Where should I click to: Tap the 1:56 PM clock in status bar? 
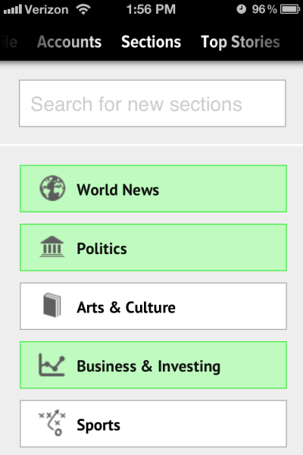[151, 9]
